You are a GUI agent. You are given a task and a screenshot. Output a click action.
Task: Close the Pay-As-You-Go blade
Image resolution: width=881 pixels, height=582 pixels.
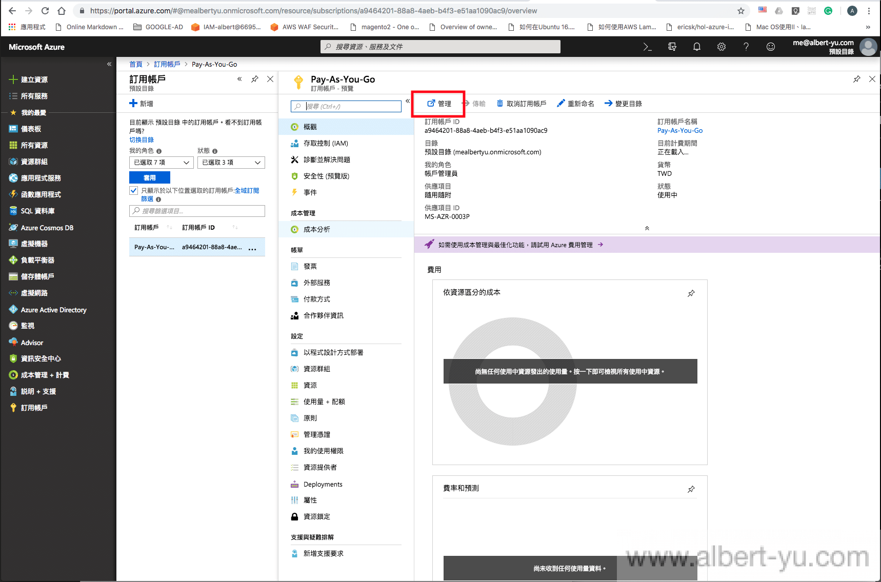coord(872,79)
